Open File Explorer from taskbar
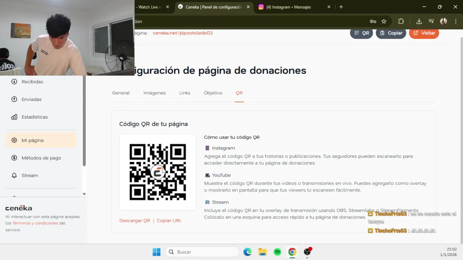This screenshot has width=463, height=260. 262,252
